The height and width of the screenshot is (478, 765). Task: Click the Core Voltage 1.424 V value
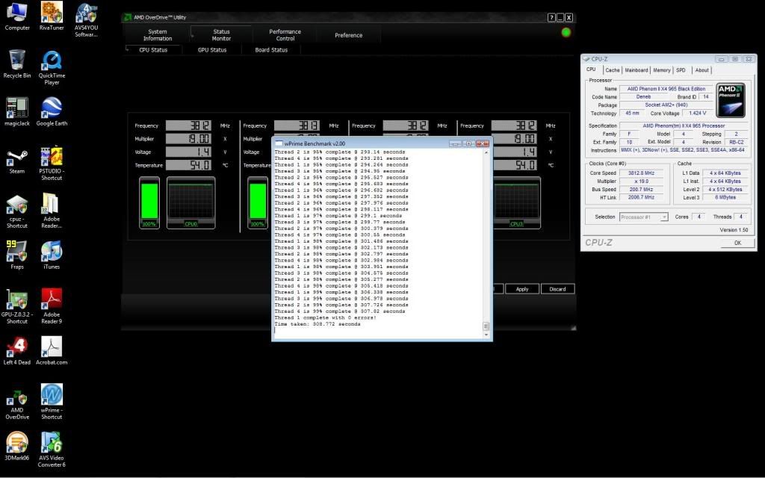click(x=697, y=114)
